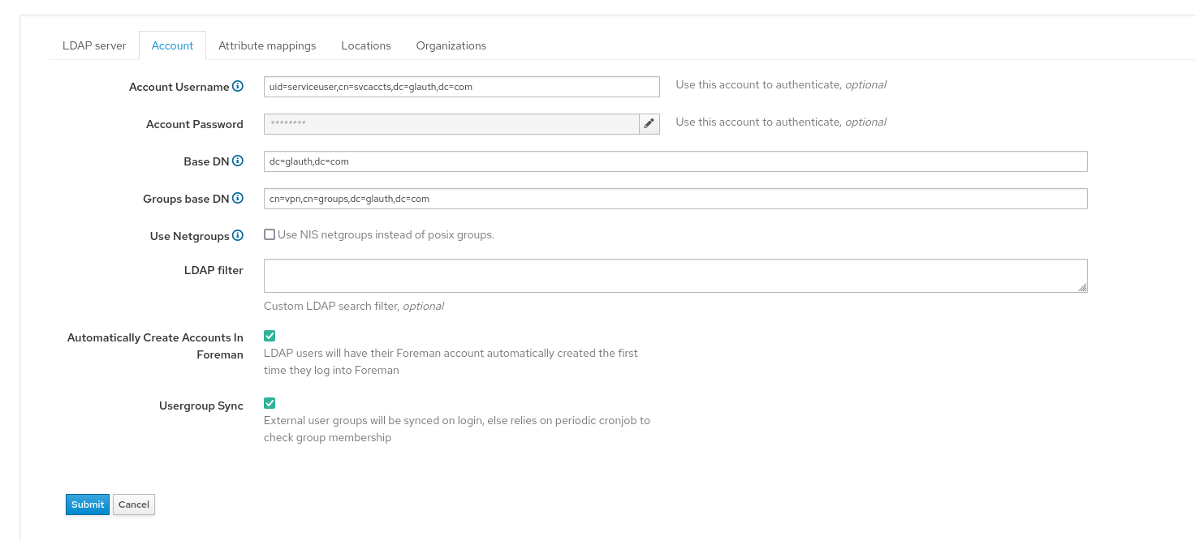
Task: Open the Attribute mappings tab
Action: click(x=267, y=45)
